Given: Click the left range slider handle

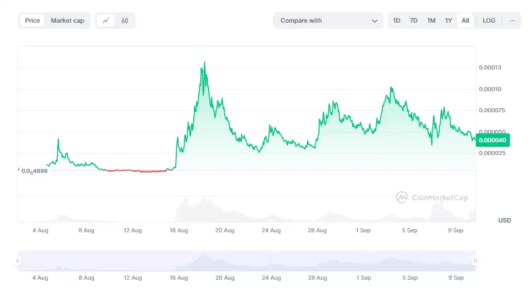Looking at the screenshot, I should [x=18, y=261].
